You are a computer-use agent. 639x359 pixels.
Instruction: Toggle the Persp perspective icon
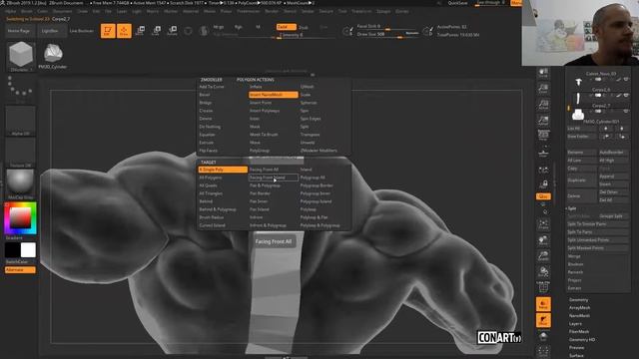tap(543, 136)
